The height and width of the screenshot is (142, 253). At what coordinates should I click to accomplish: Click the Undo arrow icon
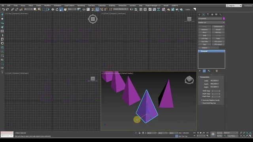click(3, 9)
